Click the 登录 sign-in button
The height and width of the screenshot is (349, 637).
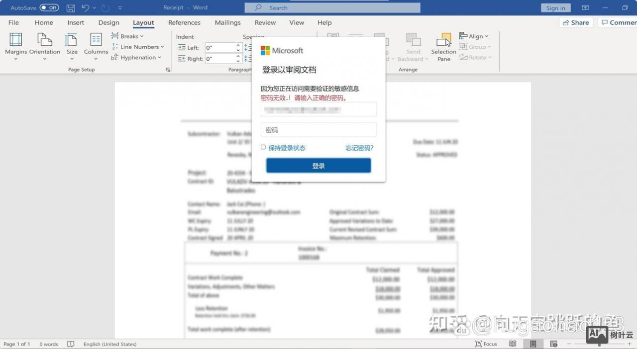(x=318, y=165)
